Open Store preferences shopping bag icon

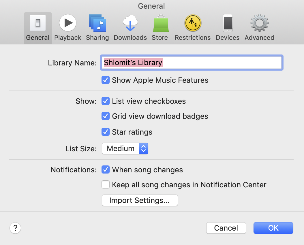coord(160,23)
